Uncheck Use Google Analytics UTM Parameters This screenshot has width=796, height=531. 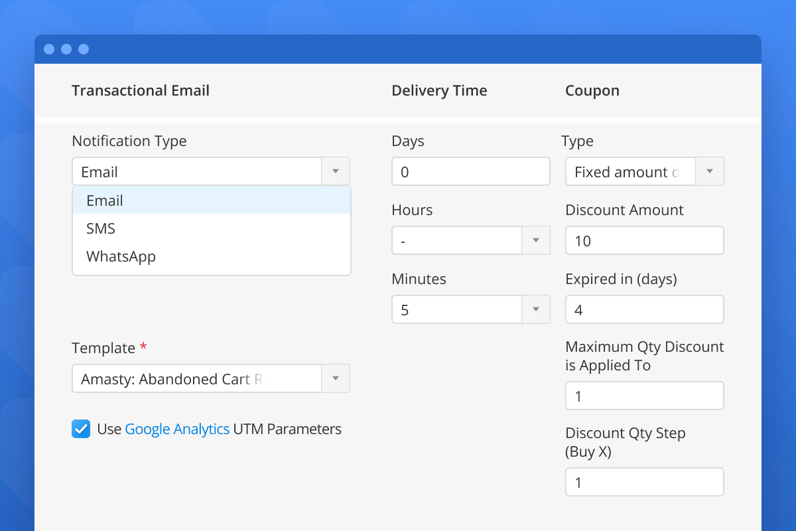coord(80,429)
